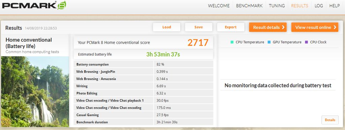The width and height of the screenshot is (345, 130).
Task: Click the Save button
Action: (198, 27)
